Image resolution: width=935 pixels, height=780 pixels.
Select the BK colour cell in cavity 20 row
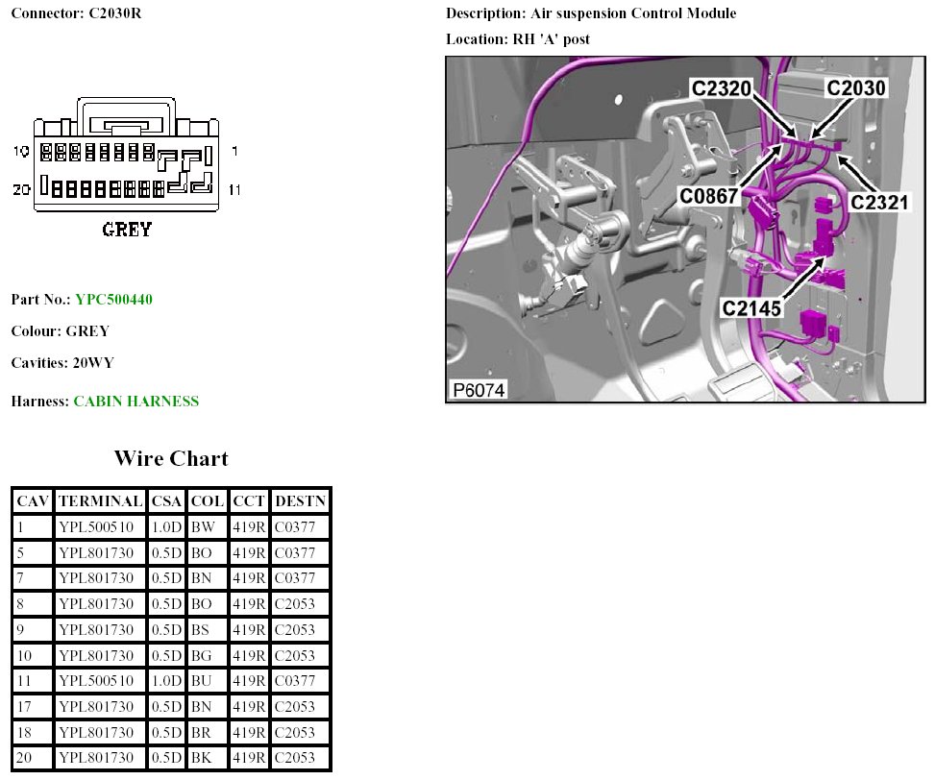click(x=204, y=758)
